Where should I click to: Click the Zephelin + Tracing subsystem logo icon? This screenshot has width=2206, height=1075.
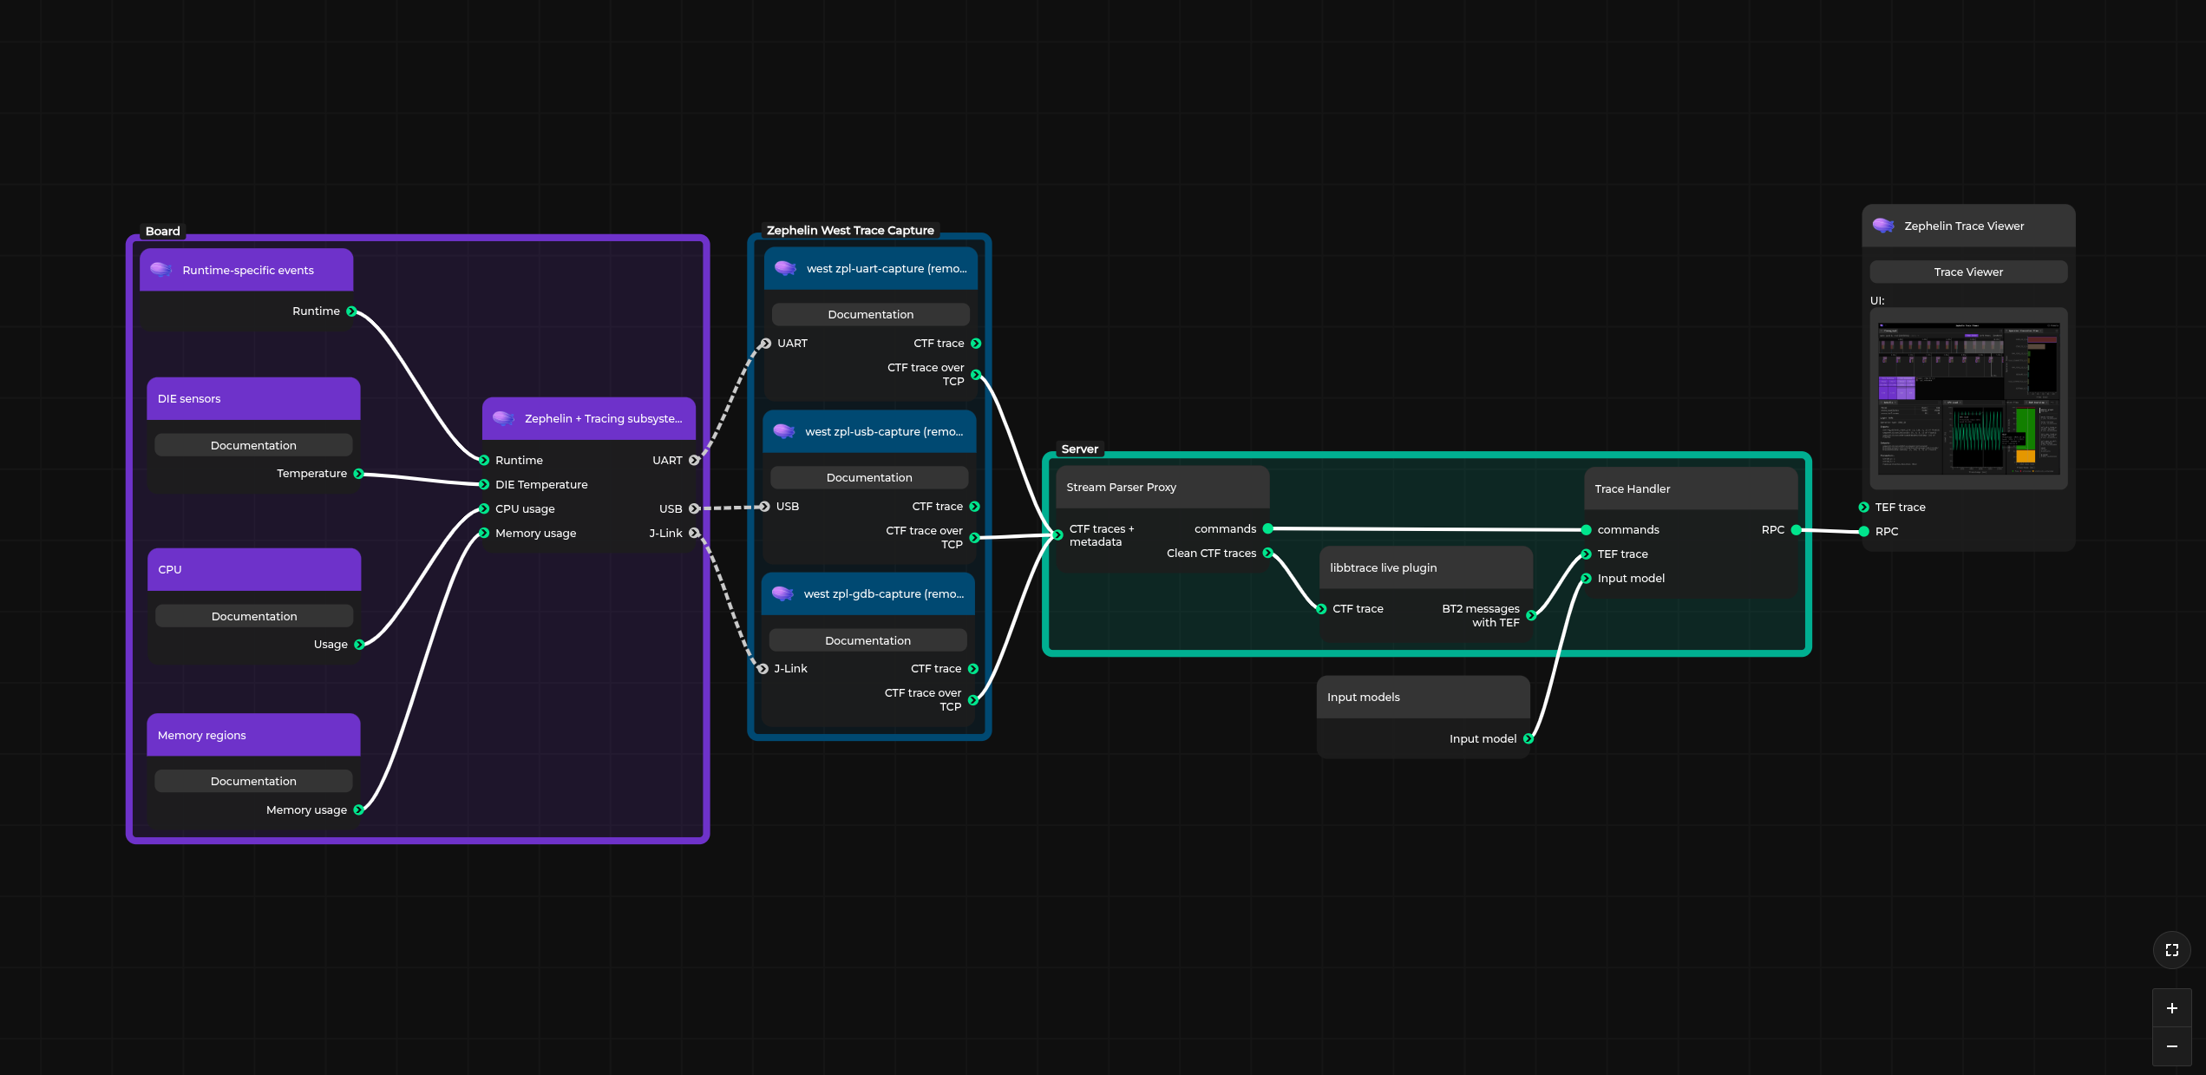(503, 418)
